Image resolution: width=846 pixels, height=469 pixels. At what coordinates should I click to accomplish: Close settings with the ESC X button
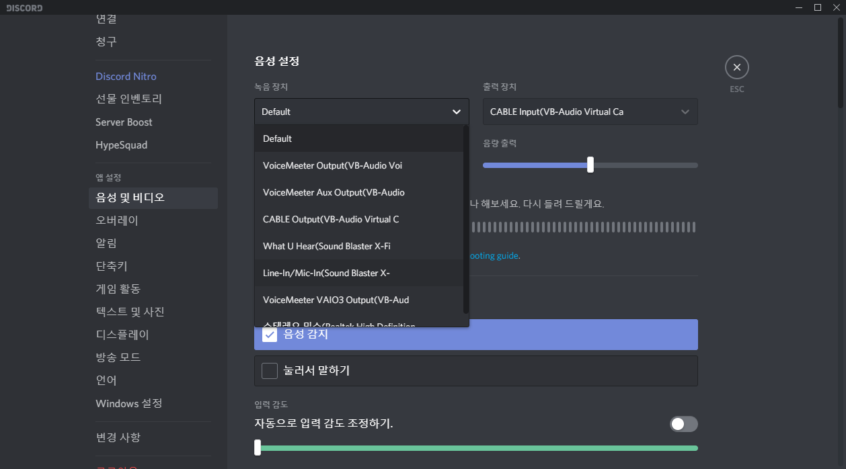tap(736, 67)
